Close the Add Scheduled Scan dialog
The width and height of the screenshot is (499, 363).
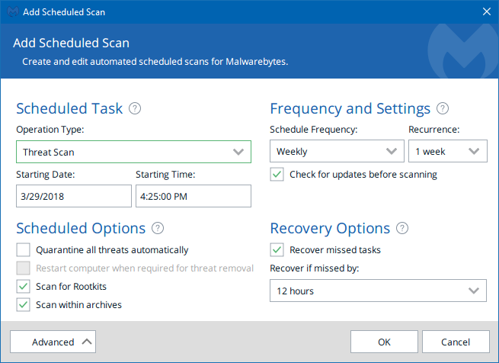(487, 11)
